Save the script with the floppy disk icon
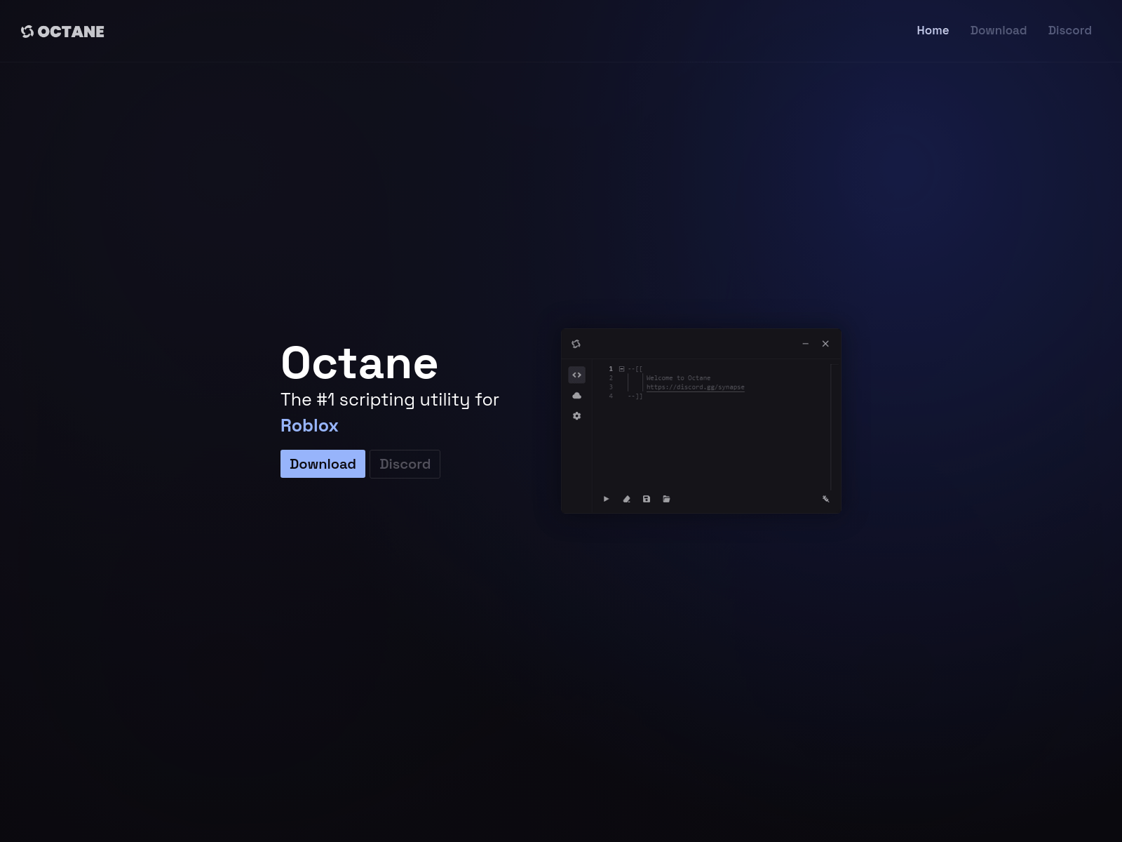1122x842 pixels. point(647,499)
